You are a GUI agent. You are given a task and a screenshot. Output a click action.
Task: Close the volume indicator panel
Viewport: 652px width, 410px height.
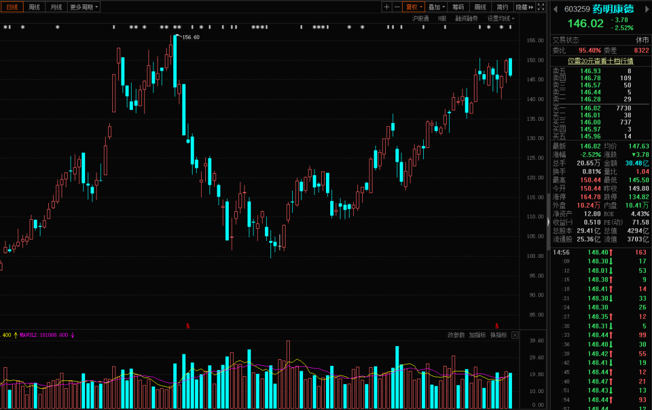point(515,335)
